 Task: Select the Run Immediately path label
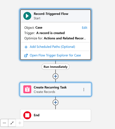click(x=55, y=67)
